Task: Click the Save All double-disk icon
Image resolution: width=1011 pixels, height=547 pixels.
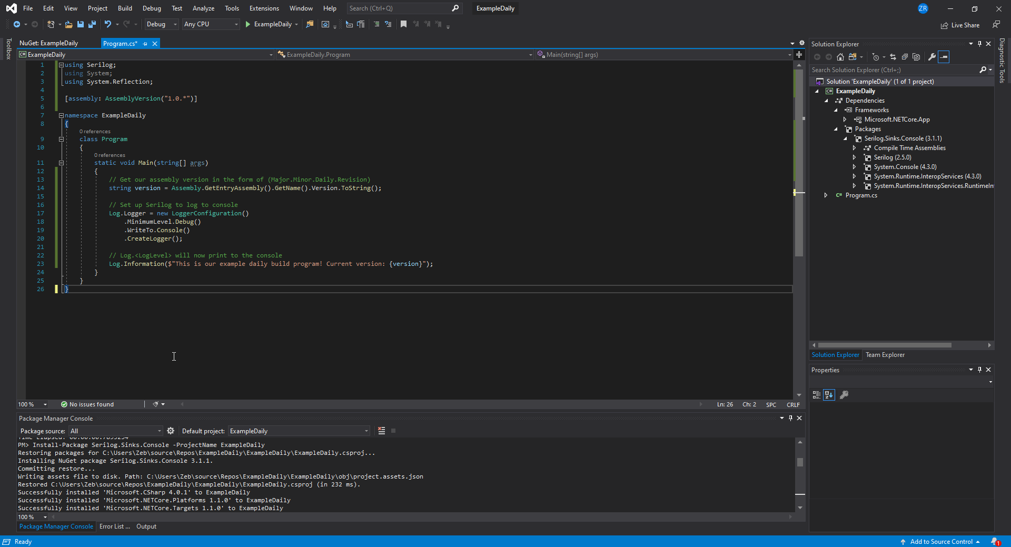Action: coord(92,24)
